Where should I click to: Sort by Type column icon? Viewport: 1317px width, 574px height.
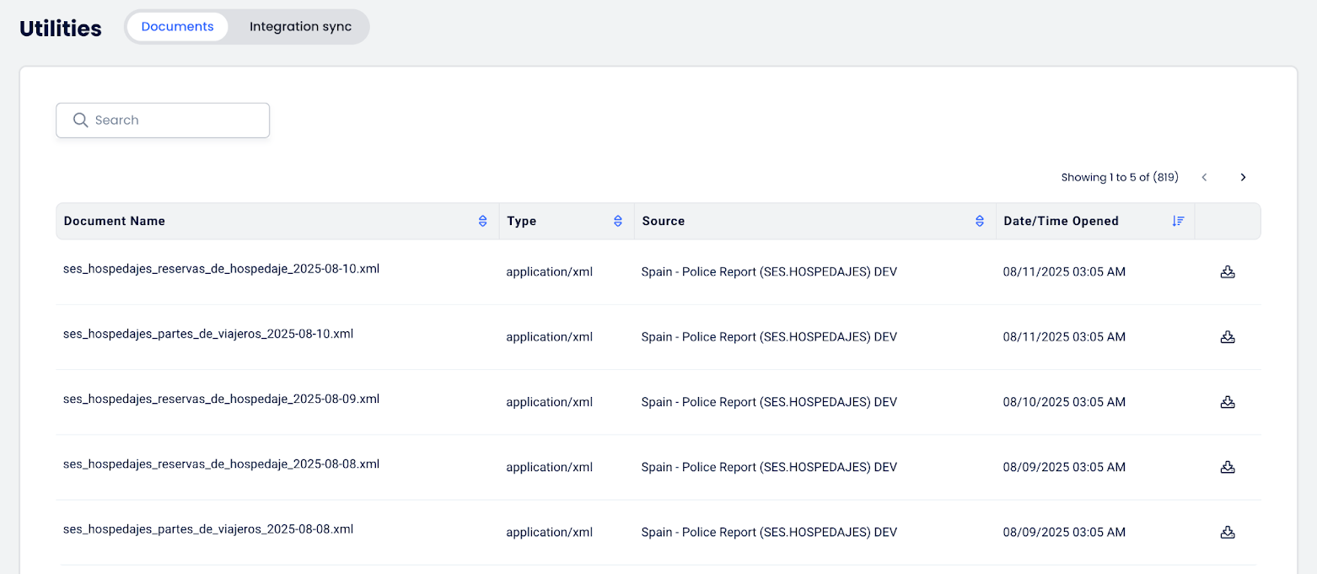coord(618,221)
